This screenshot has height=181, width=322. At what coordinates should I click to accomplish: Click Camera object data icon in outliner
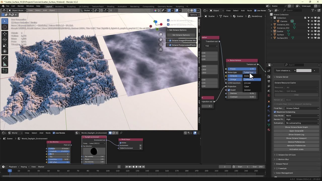point(292,21)
